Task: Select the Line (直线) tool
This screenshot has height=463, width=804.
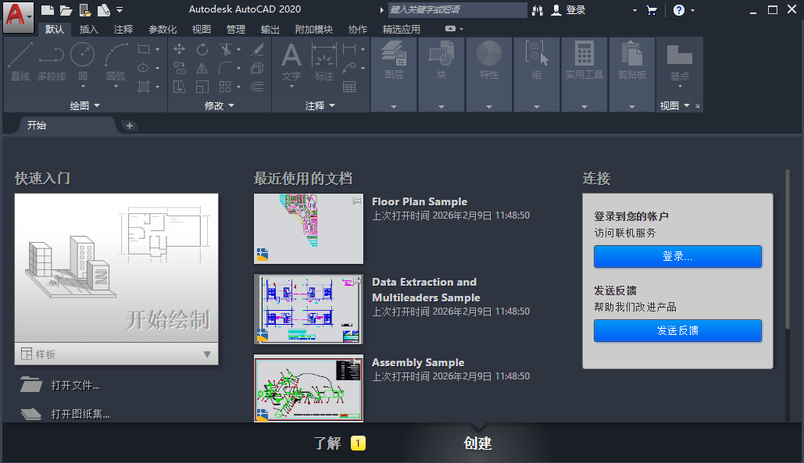Action: pyautogui.click(x=20, y=61)
